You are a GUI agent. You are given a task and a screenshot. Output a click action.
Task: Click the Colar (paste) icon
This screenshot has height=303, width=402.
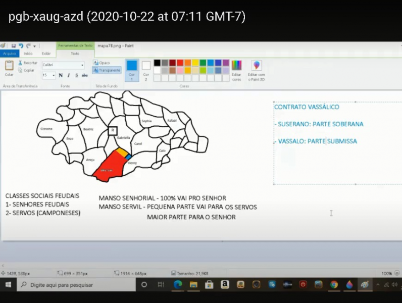point(9,66)
